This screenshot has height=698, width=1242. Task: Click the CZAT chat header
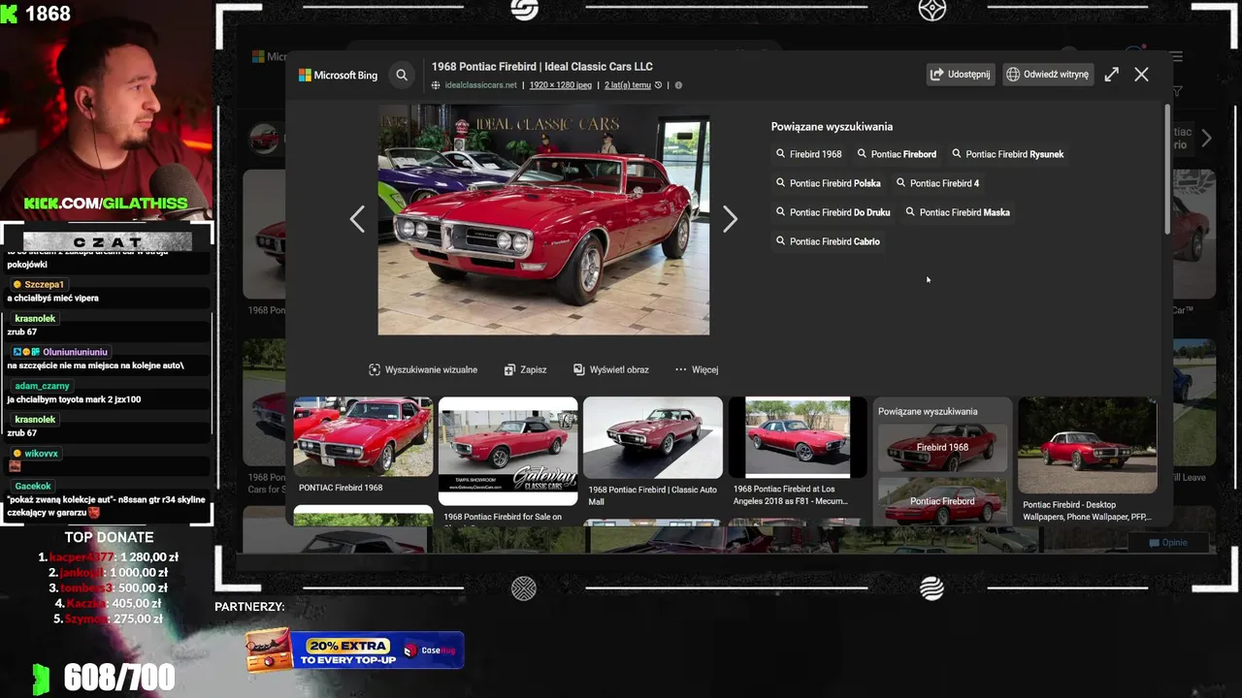[x=107, y=241]
